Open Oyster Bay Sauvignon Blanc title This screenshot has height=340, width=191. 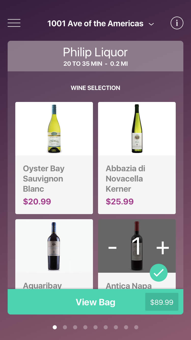[x=44, y=179]
